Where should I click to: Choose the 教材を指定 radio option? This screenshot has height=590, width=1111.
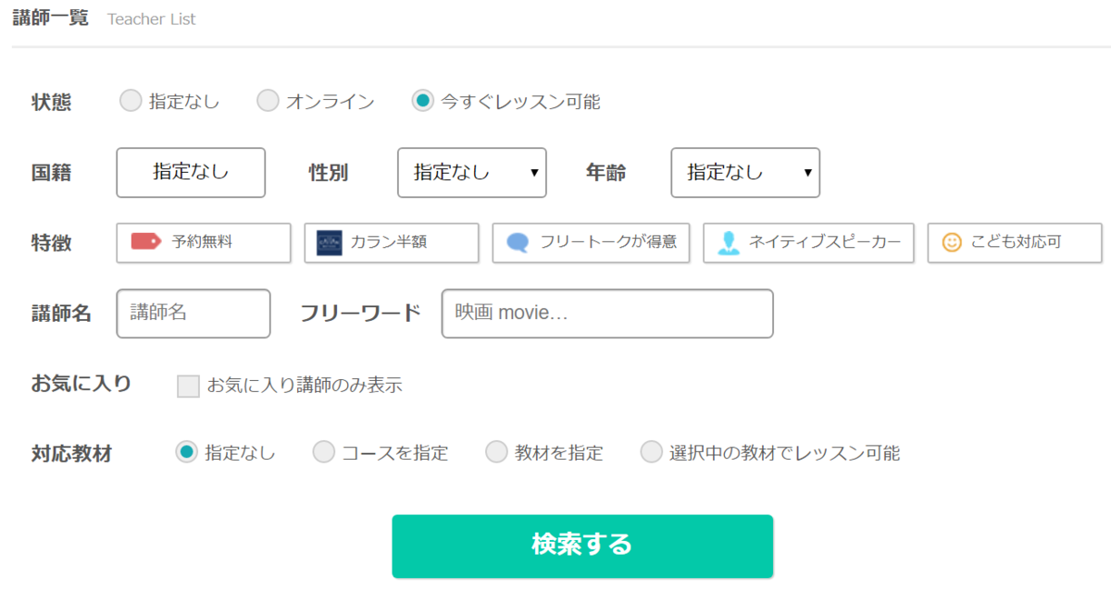point(497,452)
